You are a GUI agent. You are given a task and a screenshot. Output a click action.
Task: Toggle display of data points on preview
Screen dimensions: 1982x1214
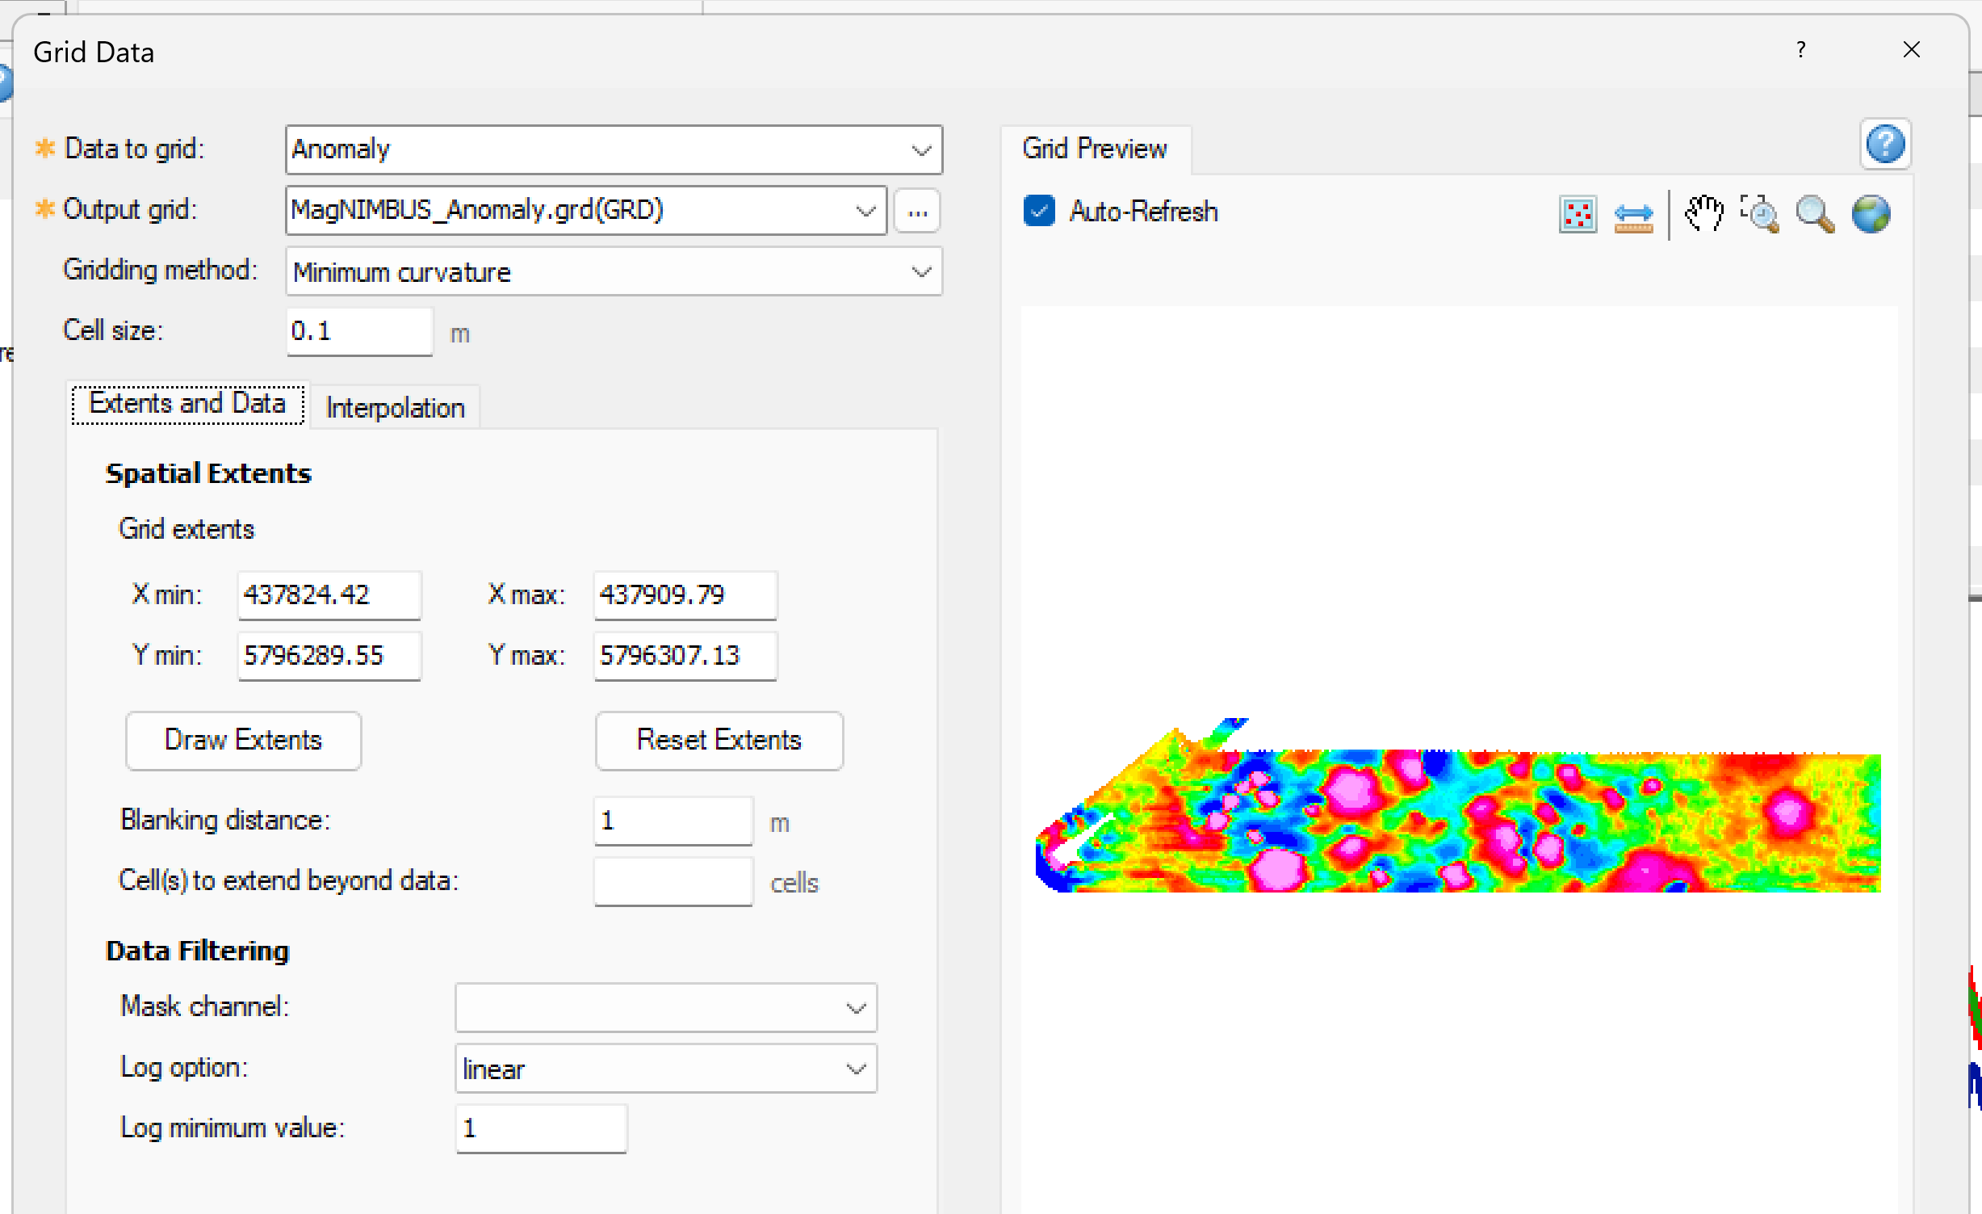(x=1578, y=214)
